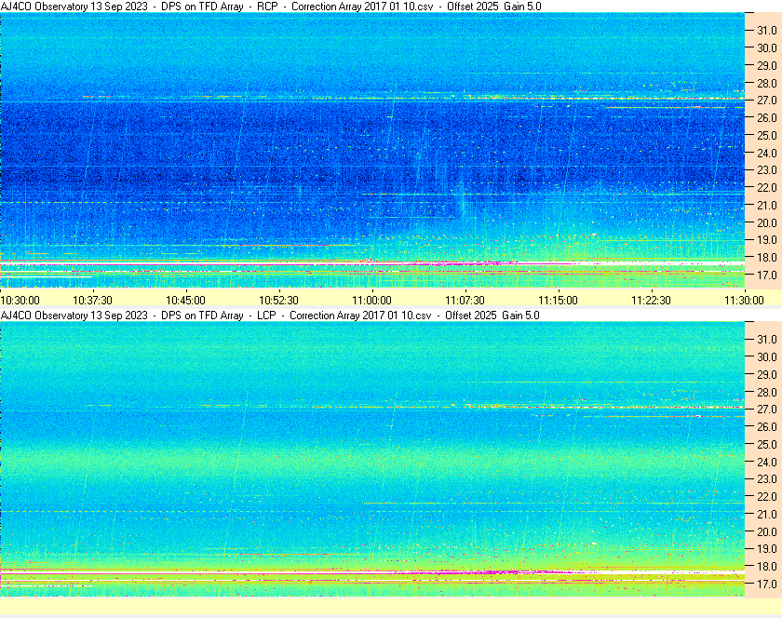This screenshot has height=618, width=782.
Task: Click the 11:30:00 time axis label
Action: coord(744,300)
